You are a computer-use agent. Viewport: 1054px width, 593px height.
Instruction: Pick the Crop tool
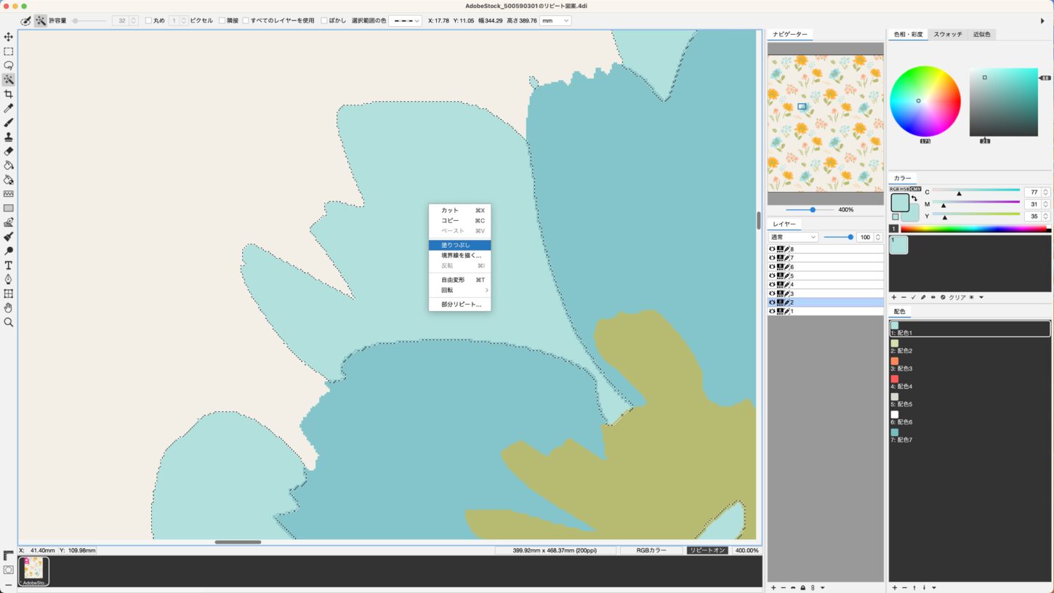click(9, 94)
